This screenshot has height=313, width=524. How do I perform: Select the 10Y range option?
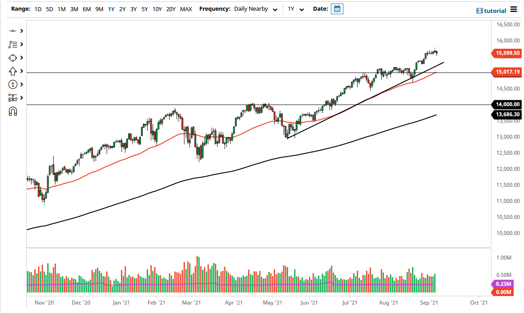[x=157, y=8]
